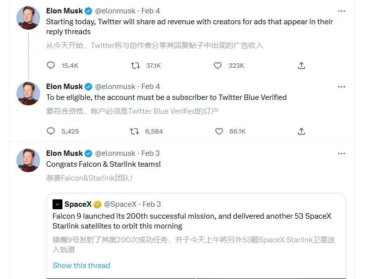
Task: Open Elon Musk avatar on first tweet
Action: (28, 18)
